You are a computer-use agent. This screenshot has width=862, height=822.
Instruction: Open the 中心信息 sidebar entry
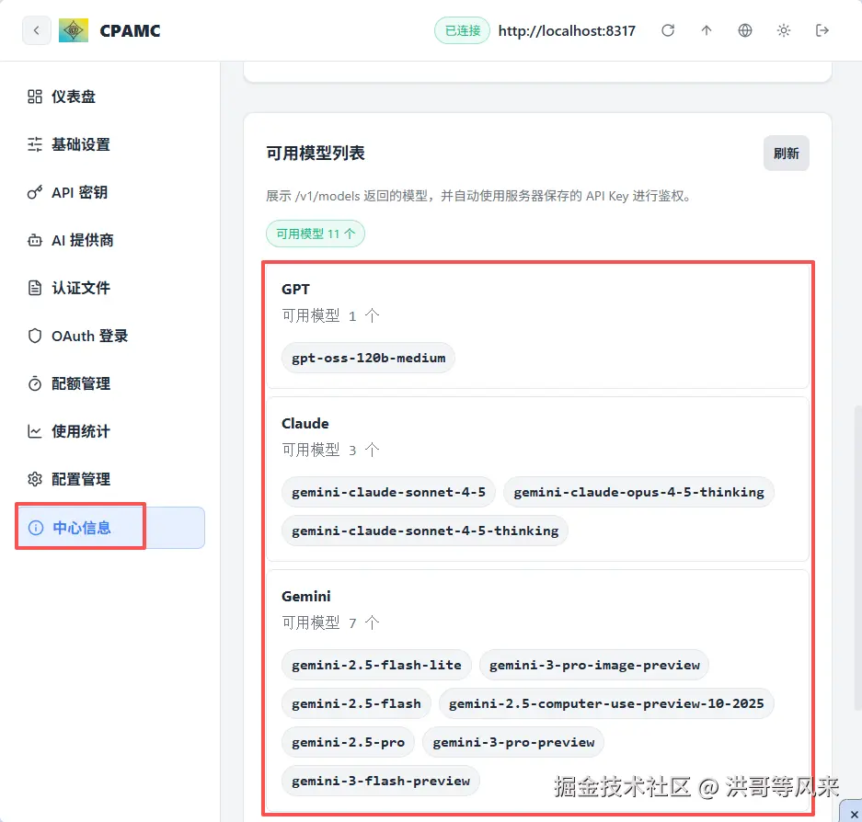81,527
